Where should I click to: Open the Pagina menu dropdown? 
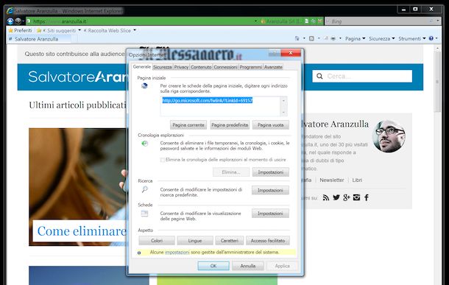coord(355,38)
